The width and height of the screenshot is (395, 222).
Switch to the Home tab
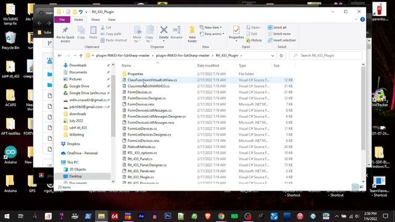[78, 19]
